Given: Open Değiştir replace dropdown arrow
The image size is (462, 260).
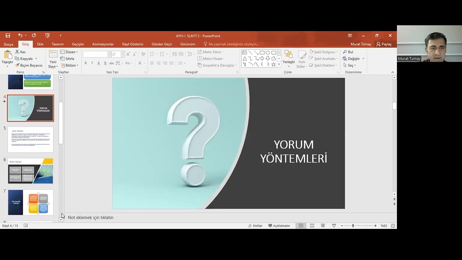Looking at the screenshot, I should pyautogui.click(x=363, y=58).
